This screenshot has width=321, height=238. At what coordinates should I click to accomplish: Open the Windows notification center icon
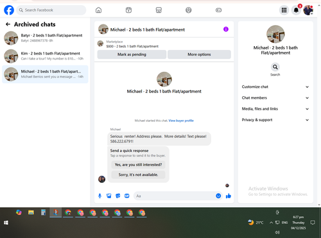[x=313, y=223]
